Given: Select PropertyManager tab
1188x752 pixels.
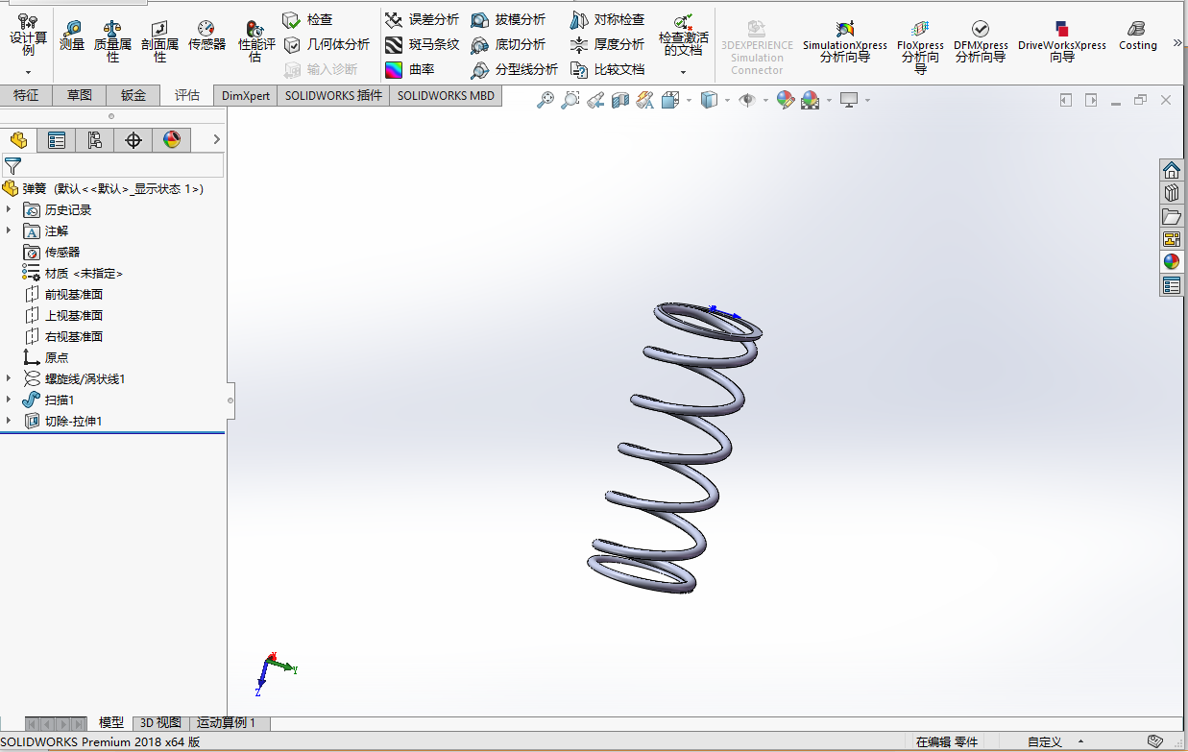Looking at the screenshot, I should 57,140.
